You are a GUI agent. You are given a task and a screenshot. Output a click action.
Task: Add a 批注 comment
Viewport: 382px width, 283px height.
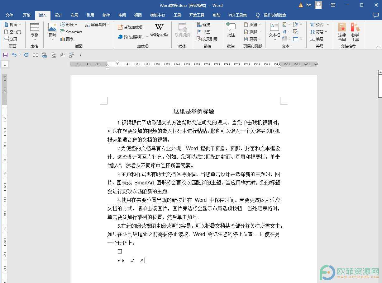click(x=231, y=31)
